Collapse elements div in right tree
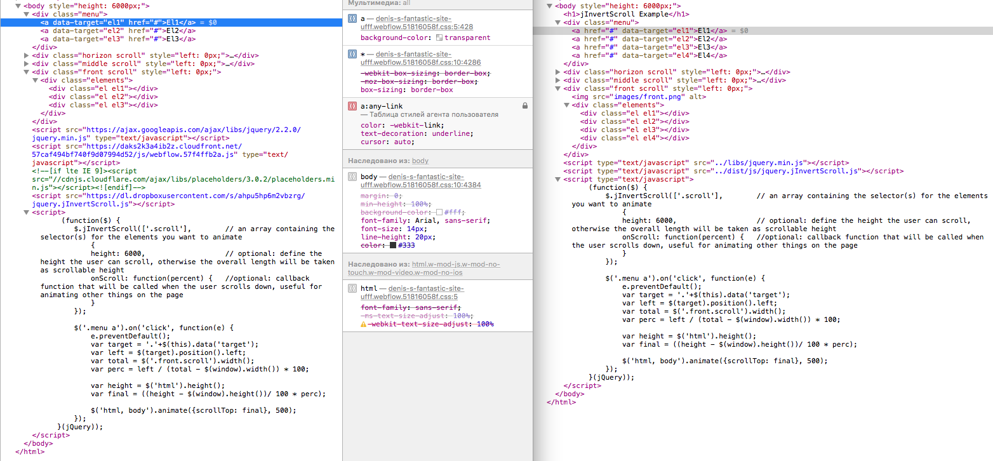This screenshot has width=993, height=461. 566,105
